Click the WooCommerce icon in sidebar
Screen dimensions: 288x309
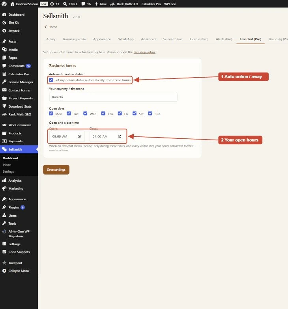click(x=4, y=125)
